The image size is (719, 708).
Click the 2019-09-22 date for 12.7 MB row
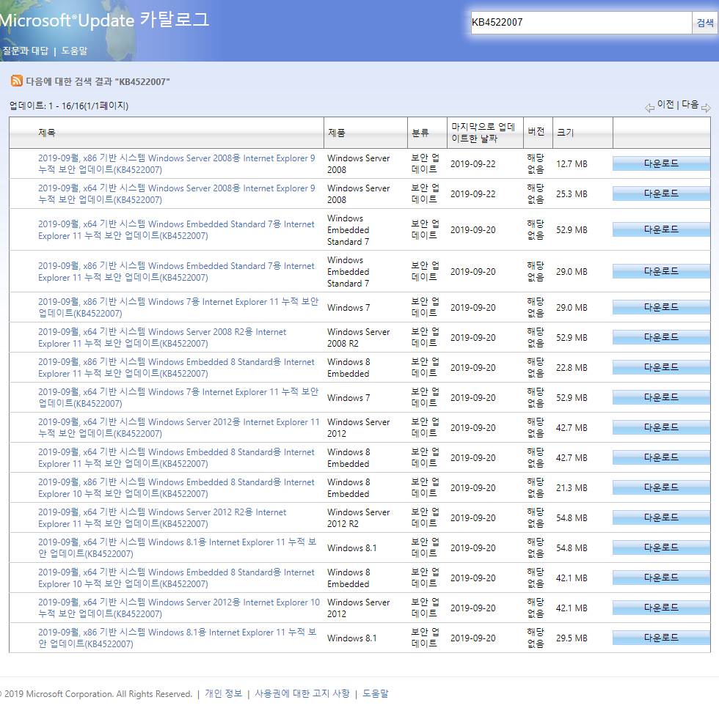pos(472,164)
